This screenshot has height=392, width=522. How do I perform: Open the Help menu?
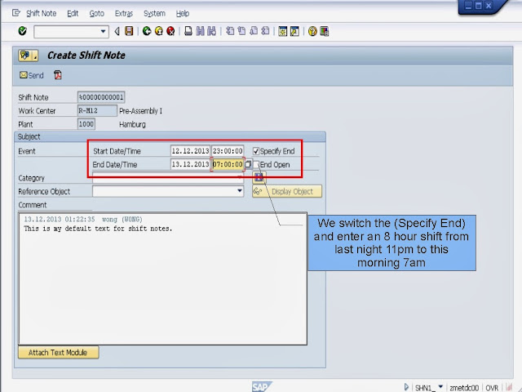183,13
